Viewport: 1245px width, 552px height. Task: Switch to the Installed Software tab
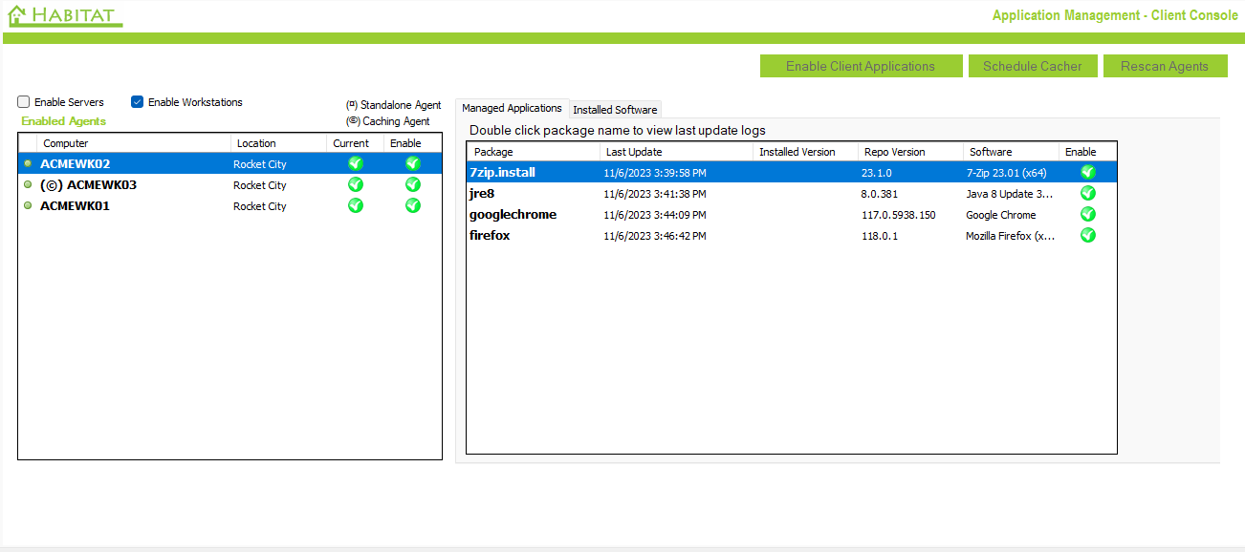point(615,110)
